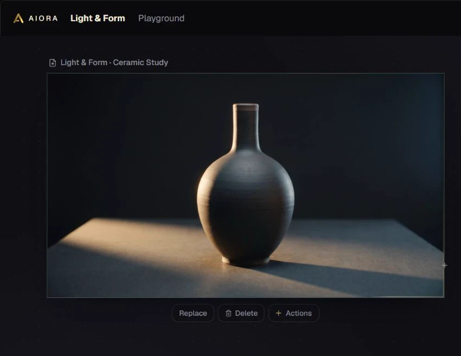Click the Replace button
This screenshot has width=461, height=356.
[193, 313]
